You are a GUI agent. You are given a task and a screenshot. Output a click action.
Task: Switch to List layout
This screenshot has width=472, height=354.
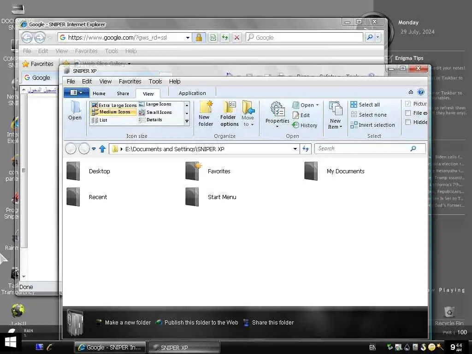[100, 120]
